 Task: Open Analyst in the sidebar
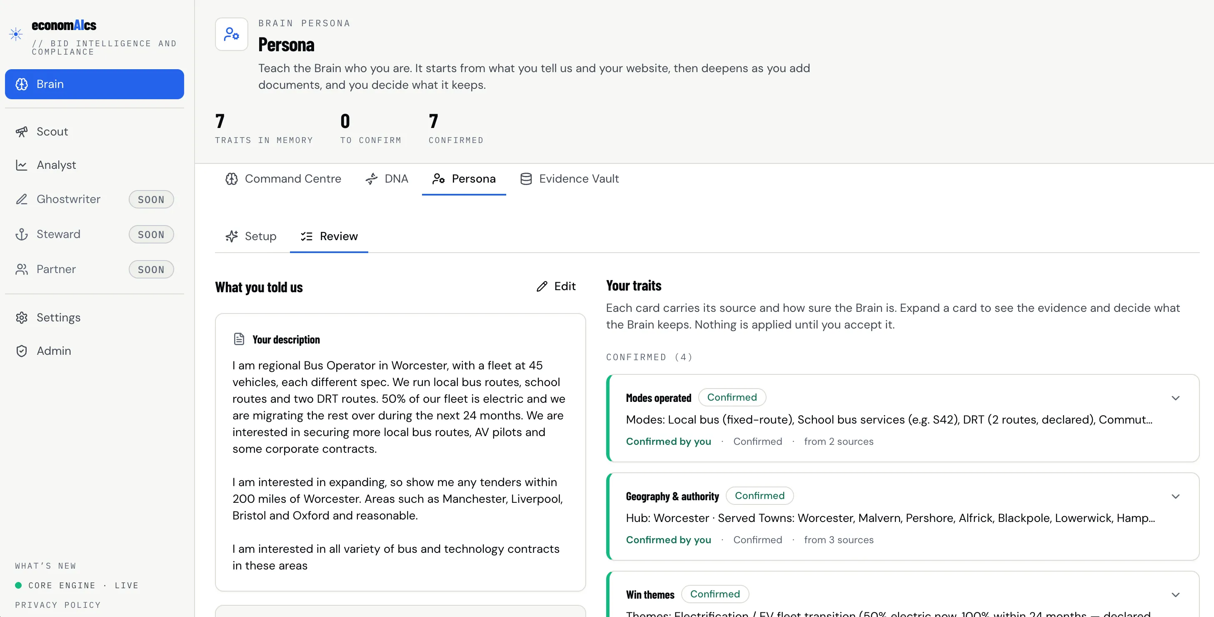coord(94,165)
